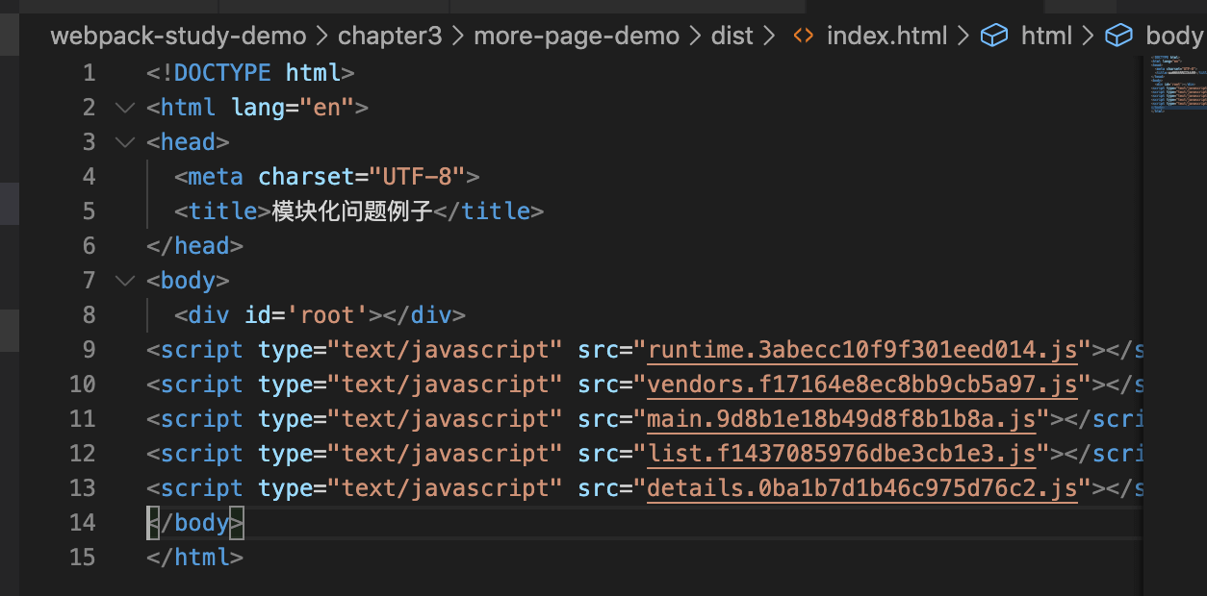Open the webpack-study-demo breadcrumb

pos(178,37)
